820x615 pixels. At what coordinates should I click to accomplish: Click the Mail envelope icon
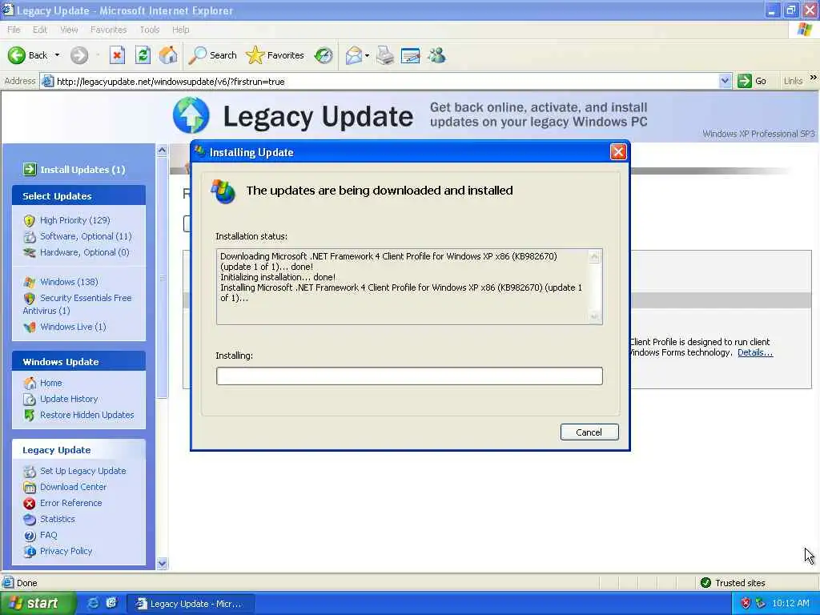pos(354,55)
